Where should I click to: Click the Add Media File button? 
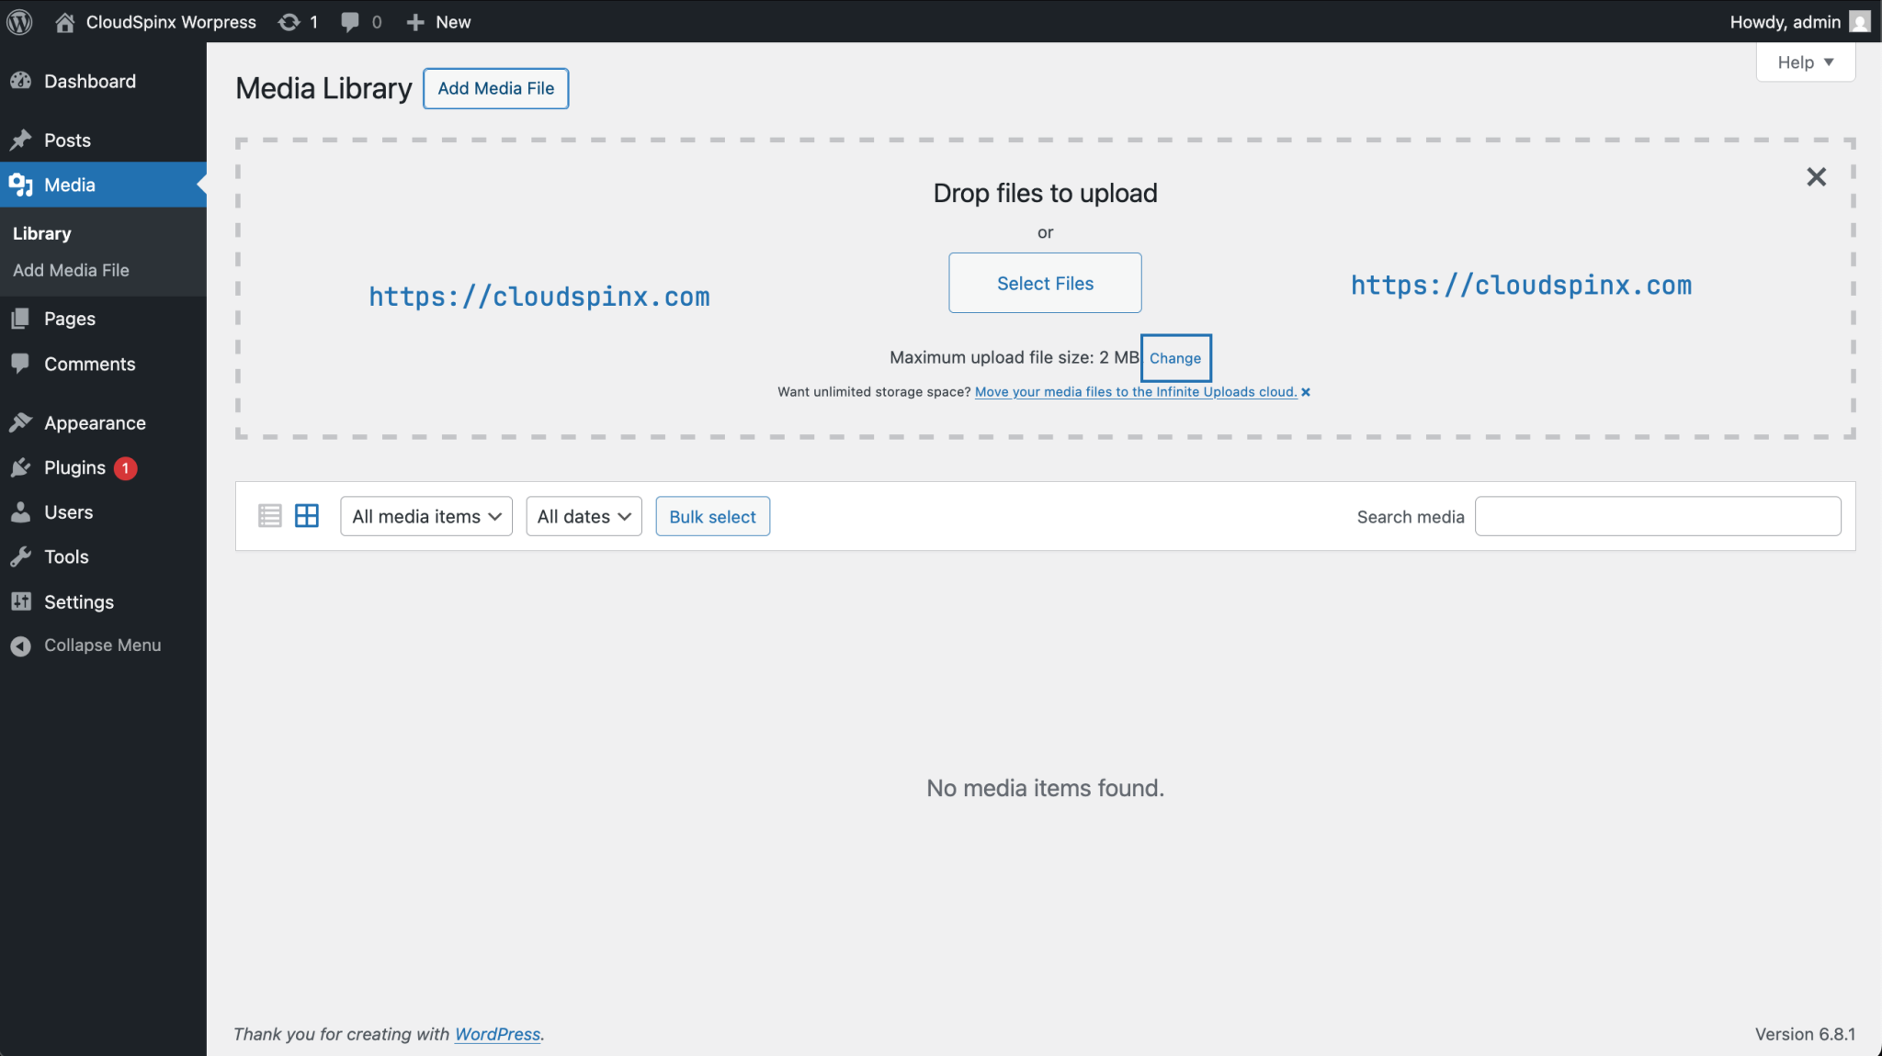[x=495, y=88]
